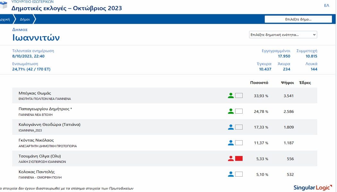Go to the Αρχική breadcrumb tab

(x=5, y=19)
